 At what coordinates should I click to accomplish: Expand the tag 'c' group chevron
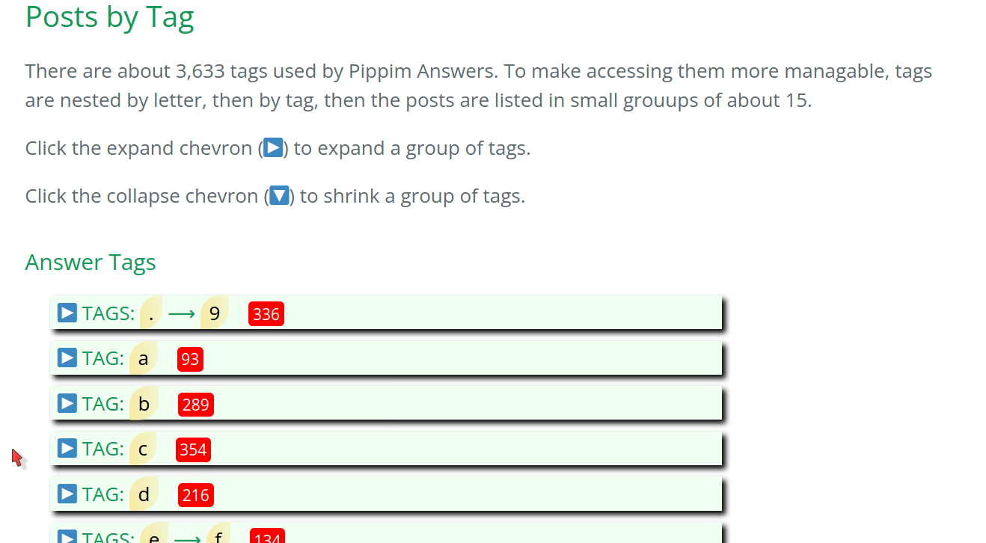[x=67, y=449]
